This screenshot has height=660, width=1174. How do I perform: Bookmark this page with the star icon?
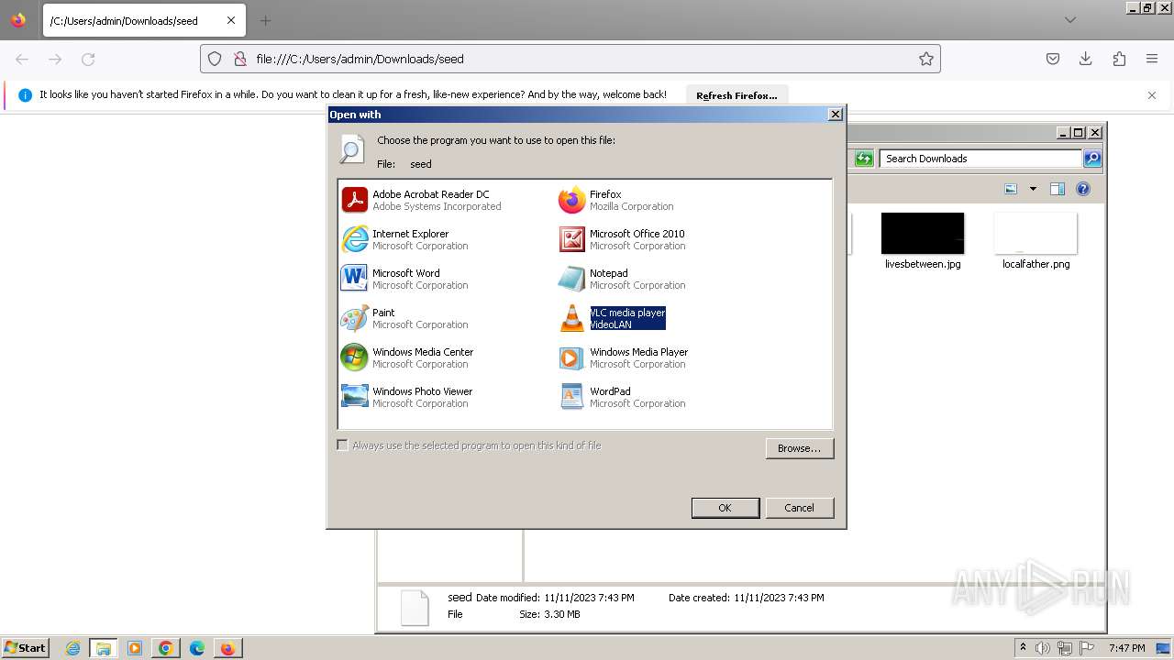[926, 59]
